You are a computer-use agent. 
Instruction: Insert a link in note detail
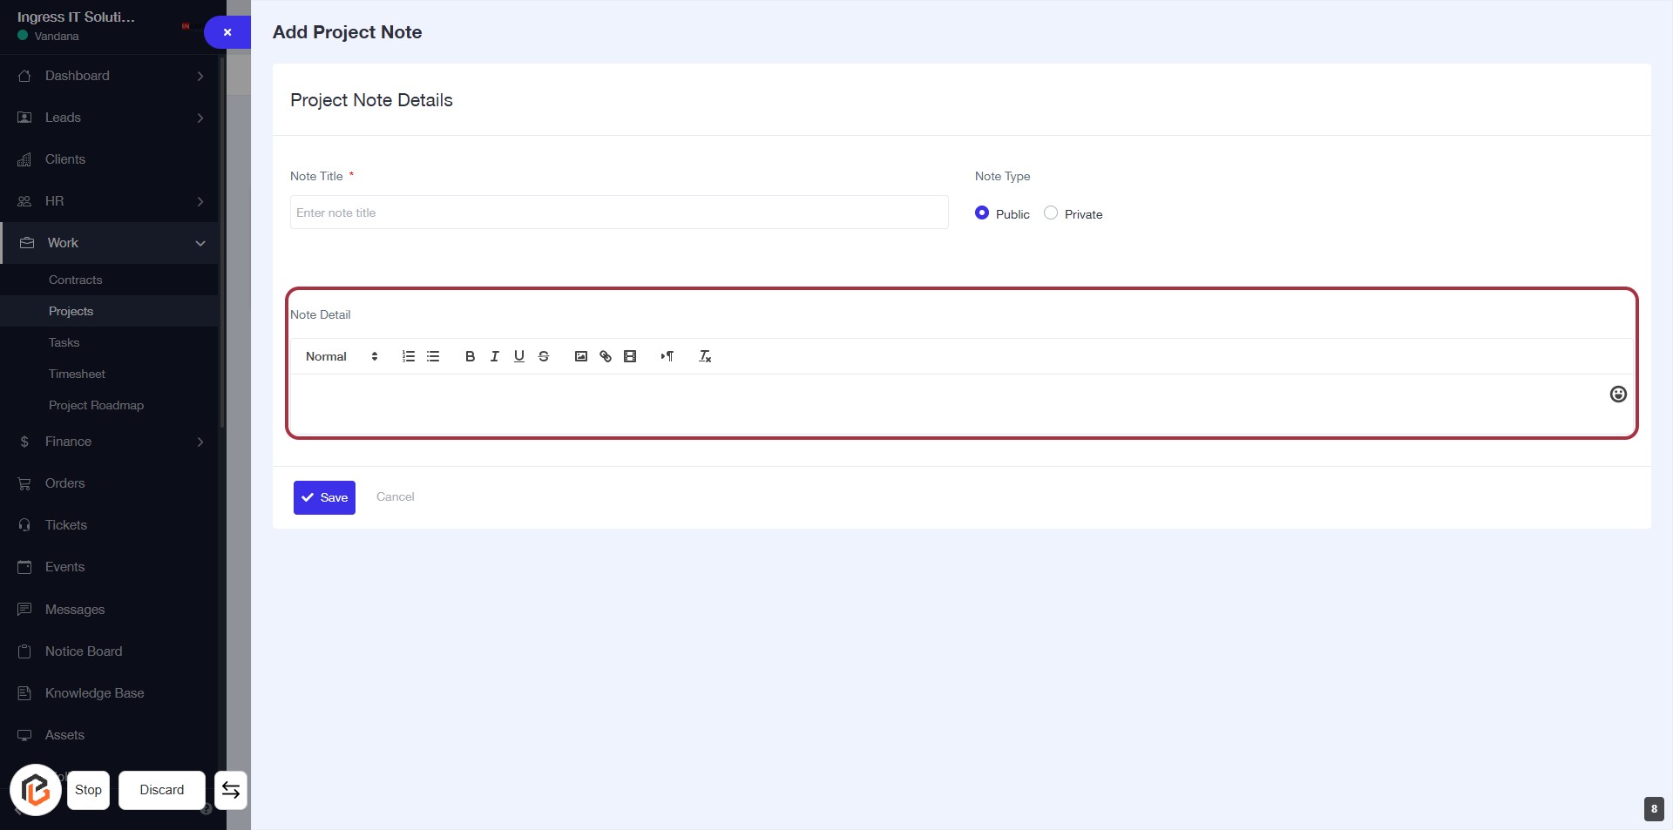coord(606,356)
